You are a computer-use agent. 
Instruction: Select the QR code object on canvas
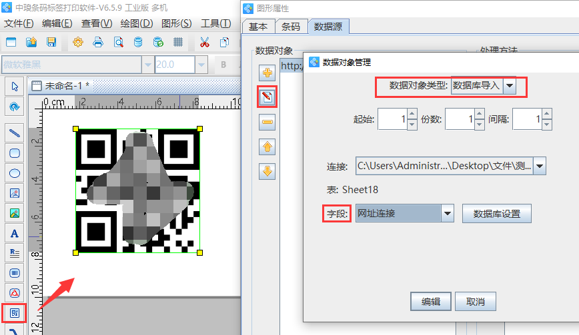137,191
